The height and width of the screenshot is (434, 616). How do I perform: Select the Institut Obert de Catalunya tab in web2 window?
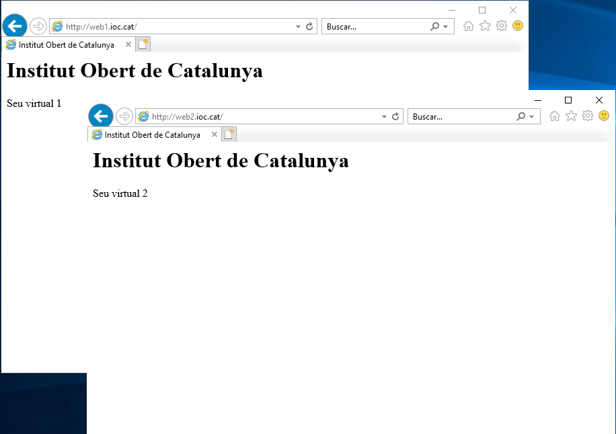152,135
